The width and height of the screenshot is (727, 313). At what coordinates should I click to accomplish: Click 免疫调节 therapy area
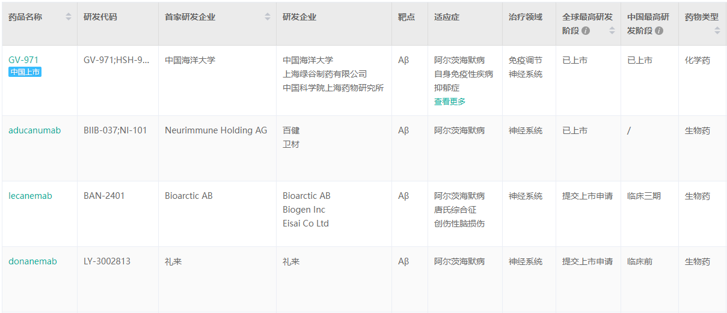pos(526,60)
